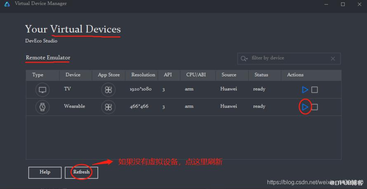This screenshot has height=189, width=367.
Task: Click the TV device type icon
Action: click(x=42, y=90)
